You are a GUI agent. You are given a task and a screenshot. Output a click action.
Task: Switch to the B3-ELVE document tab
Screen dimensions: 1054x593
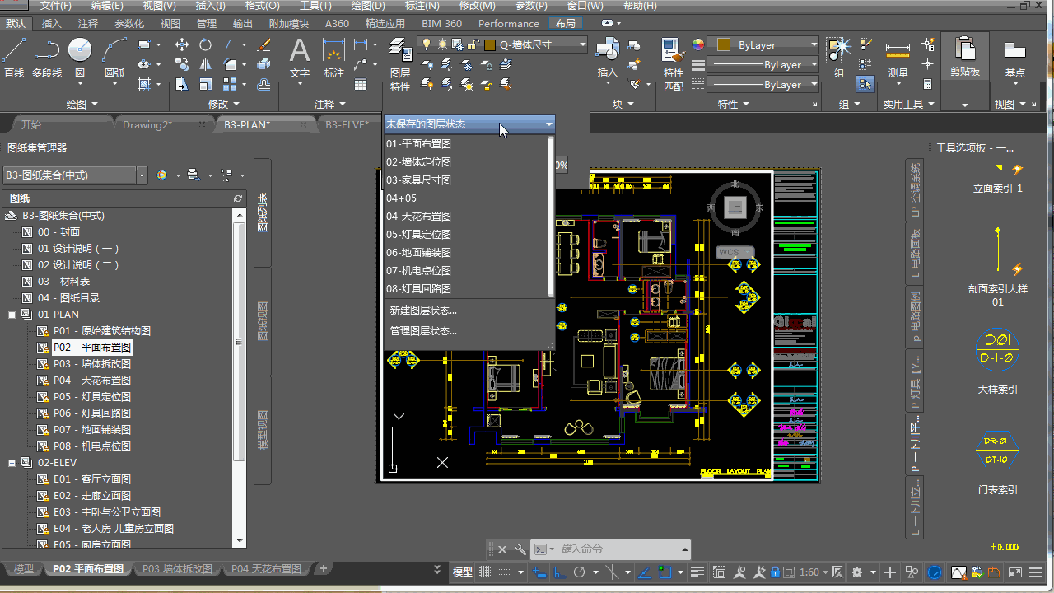(x=347, y=125)
